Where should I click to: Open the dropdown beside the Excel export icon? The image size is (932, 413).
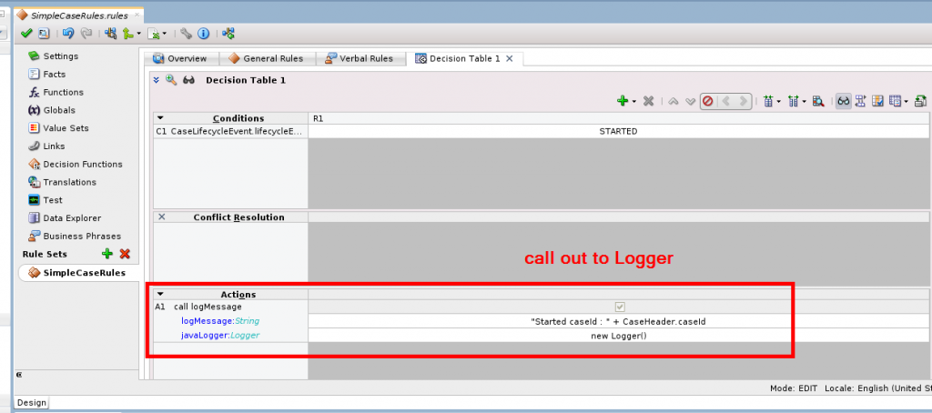[x=165, y=34]
